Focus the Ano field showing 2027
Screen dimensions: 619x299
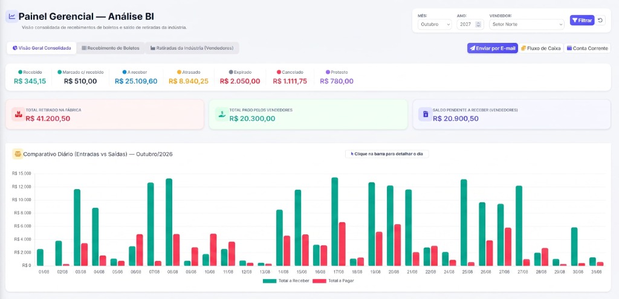click(470, 24)
